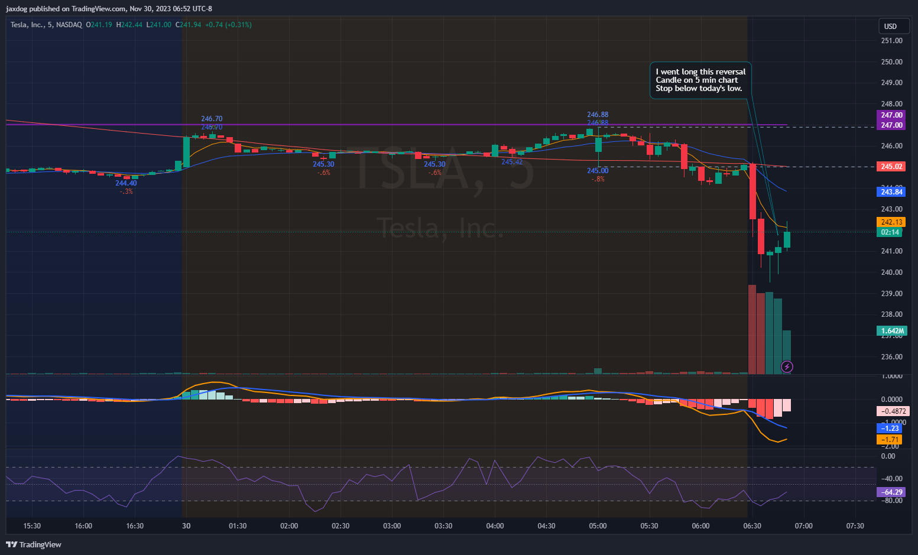Click the -80.00 oscillator axis label
This screenshot has height=555, width=918.
tap(891, 501)
